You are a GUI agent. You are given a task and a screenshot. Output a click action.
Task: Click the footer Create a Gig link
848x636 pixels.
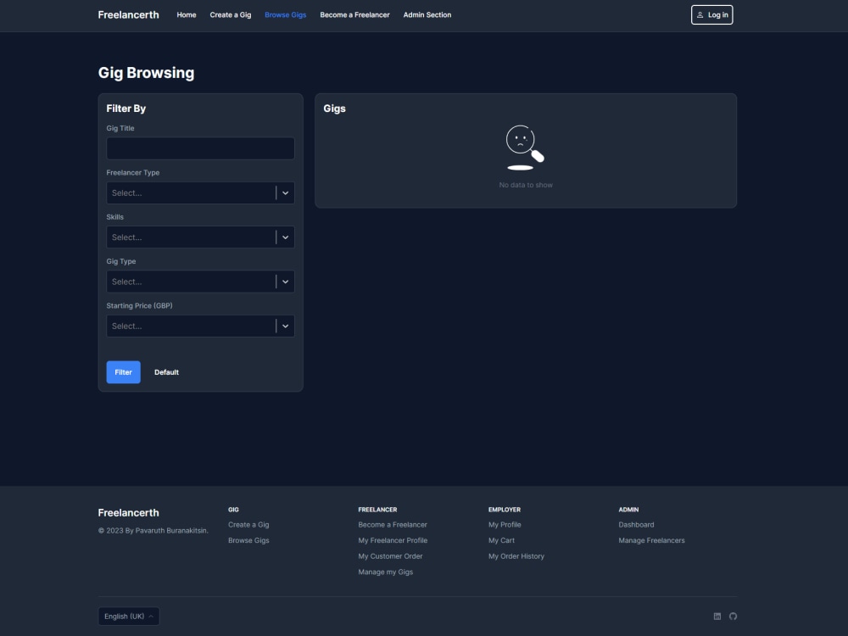[x=248, y=525]
